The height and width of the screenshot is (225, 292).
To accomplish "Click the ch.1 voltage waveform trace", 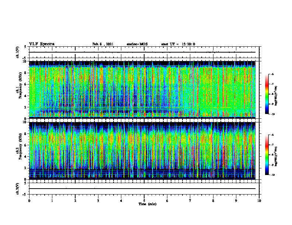I will point(142,52).
